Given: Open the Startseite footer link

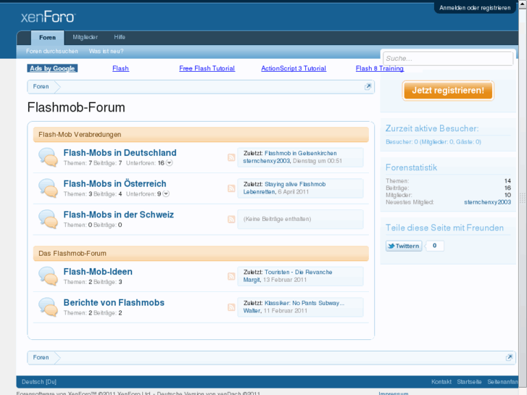Looking at the screenshot, I should pos(469,382).
